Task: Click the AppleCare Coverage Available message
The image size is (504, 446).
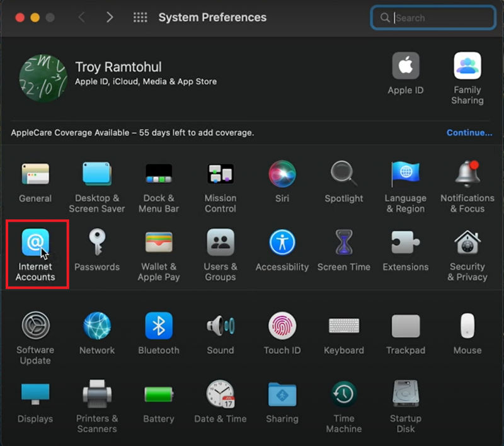Action: point(132,133)
